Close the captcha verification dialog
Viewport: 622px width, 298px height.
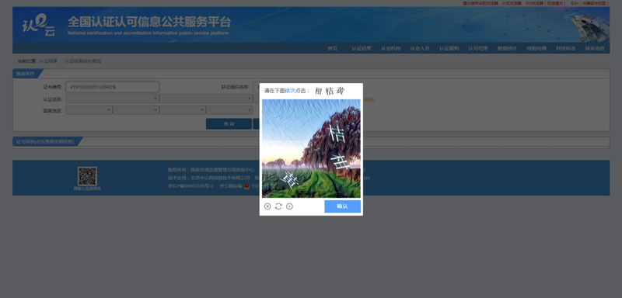[267, 206]
